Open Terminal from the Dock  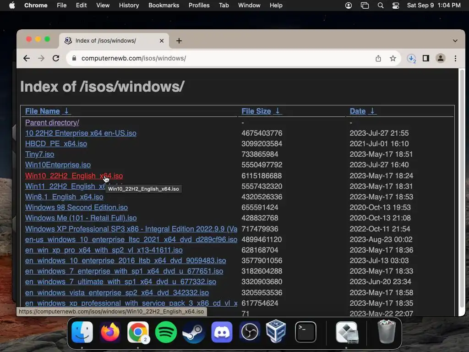tap(305, 332)
